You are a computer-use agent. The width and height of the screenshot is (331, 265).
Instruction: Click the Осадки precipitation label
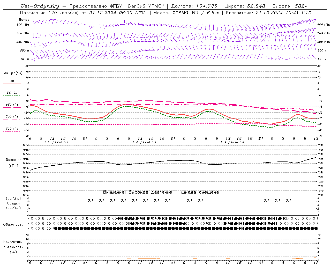point(13,203)
